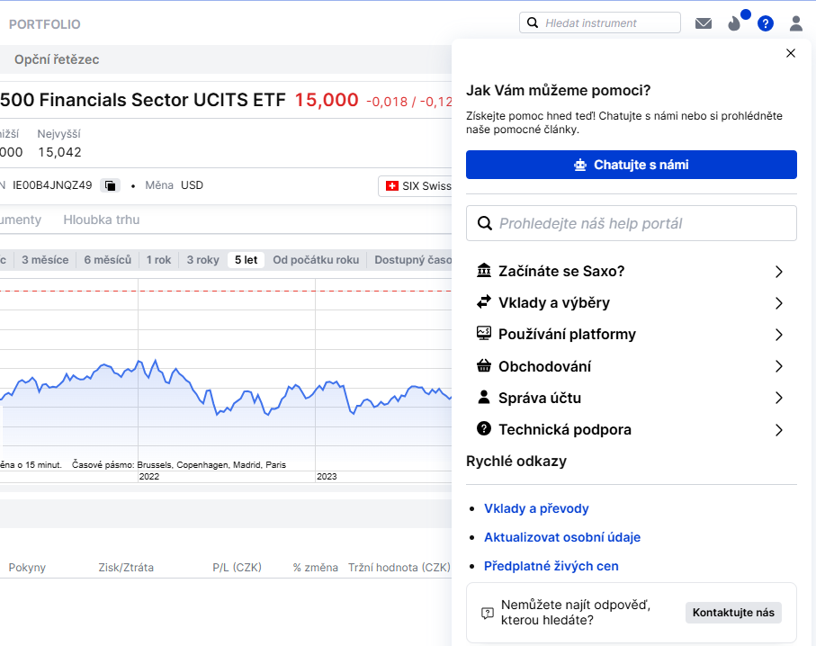Go to the PORTFOLIO menu
Screen dimensions: 816x646
pyautogui.click(x=45, y=24)
